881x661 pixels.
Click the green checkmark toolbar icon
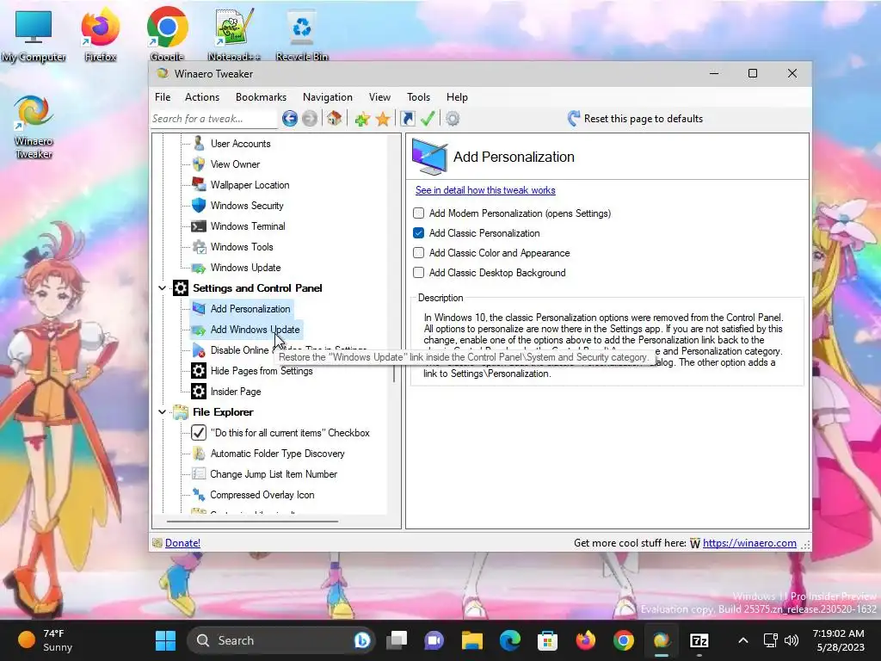428,119
